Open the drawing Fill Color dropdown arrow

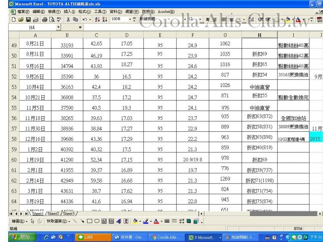140,221
